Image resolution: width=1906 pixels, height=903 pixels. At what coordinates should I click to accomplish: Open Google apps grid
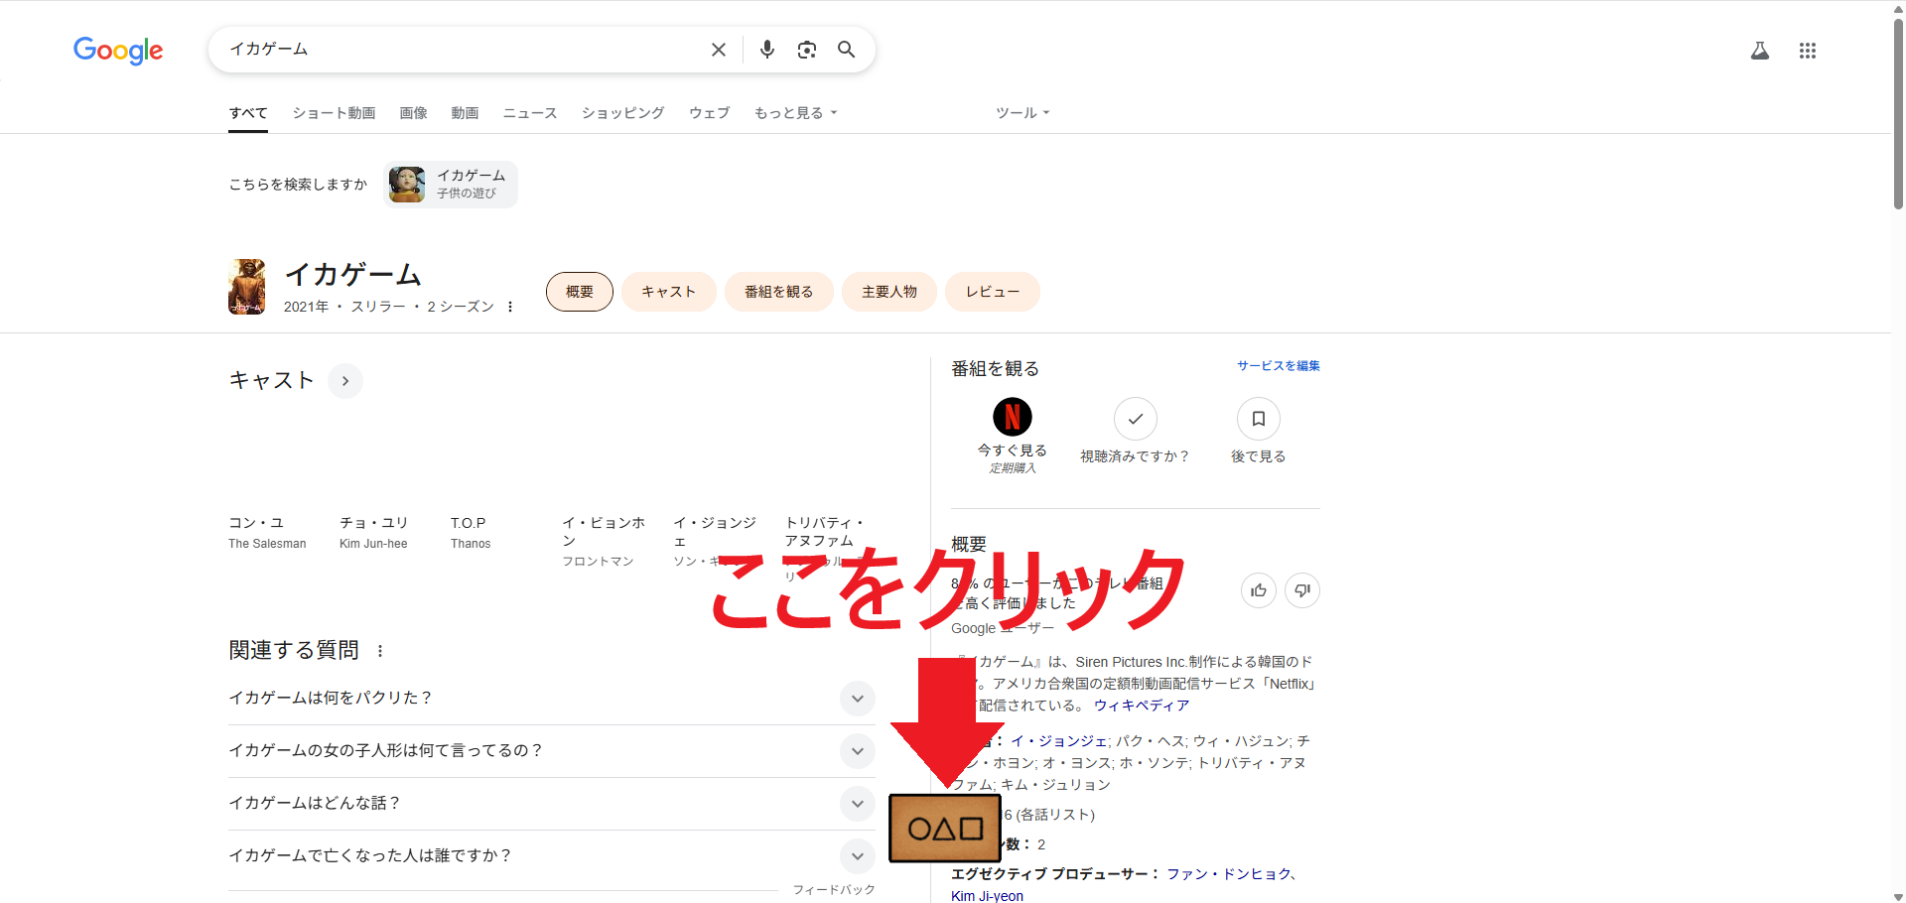pyautogui.click(x=1808, y=51)
